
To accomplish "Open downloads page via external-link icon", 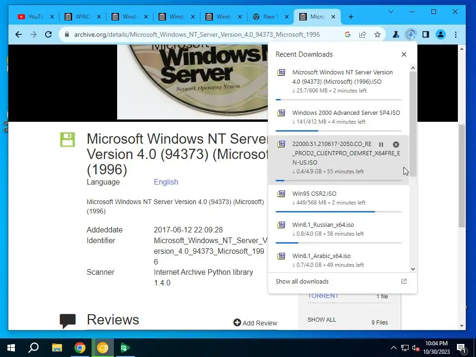I will click(x=404, y=281).
